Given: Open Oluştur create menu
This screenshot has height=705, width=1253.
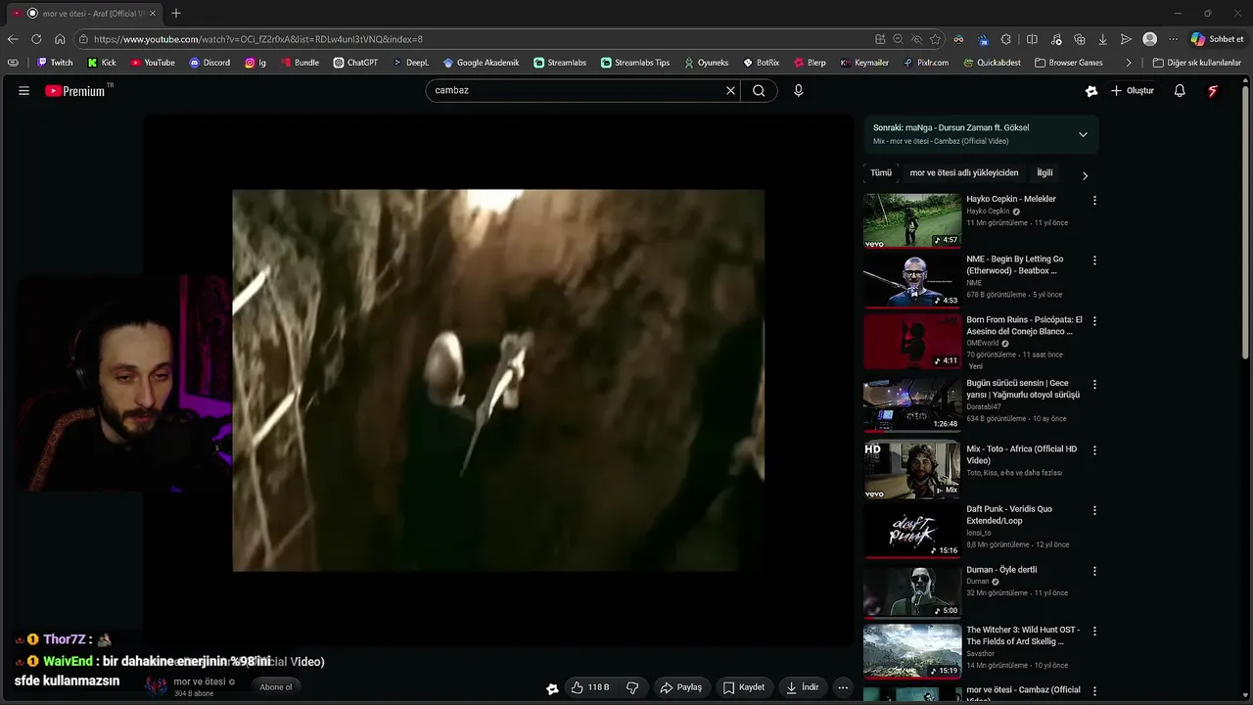Looking at the screenshot, I should point(1132,91).
